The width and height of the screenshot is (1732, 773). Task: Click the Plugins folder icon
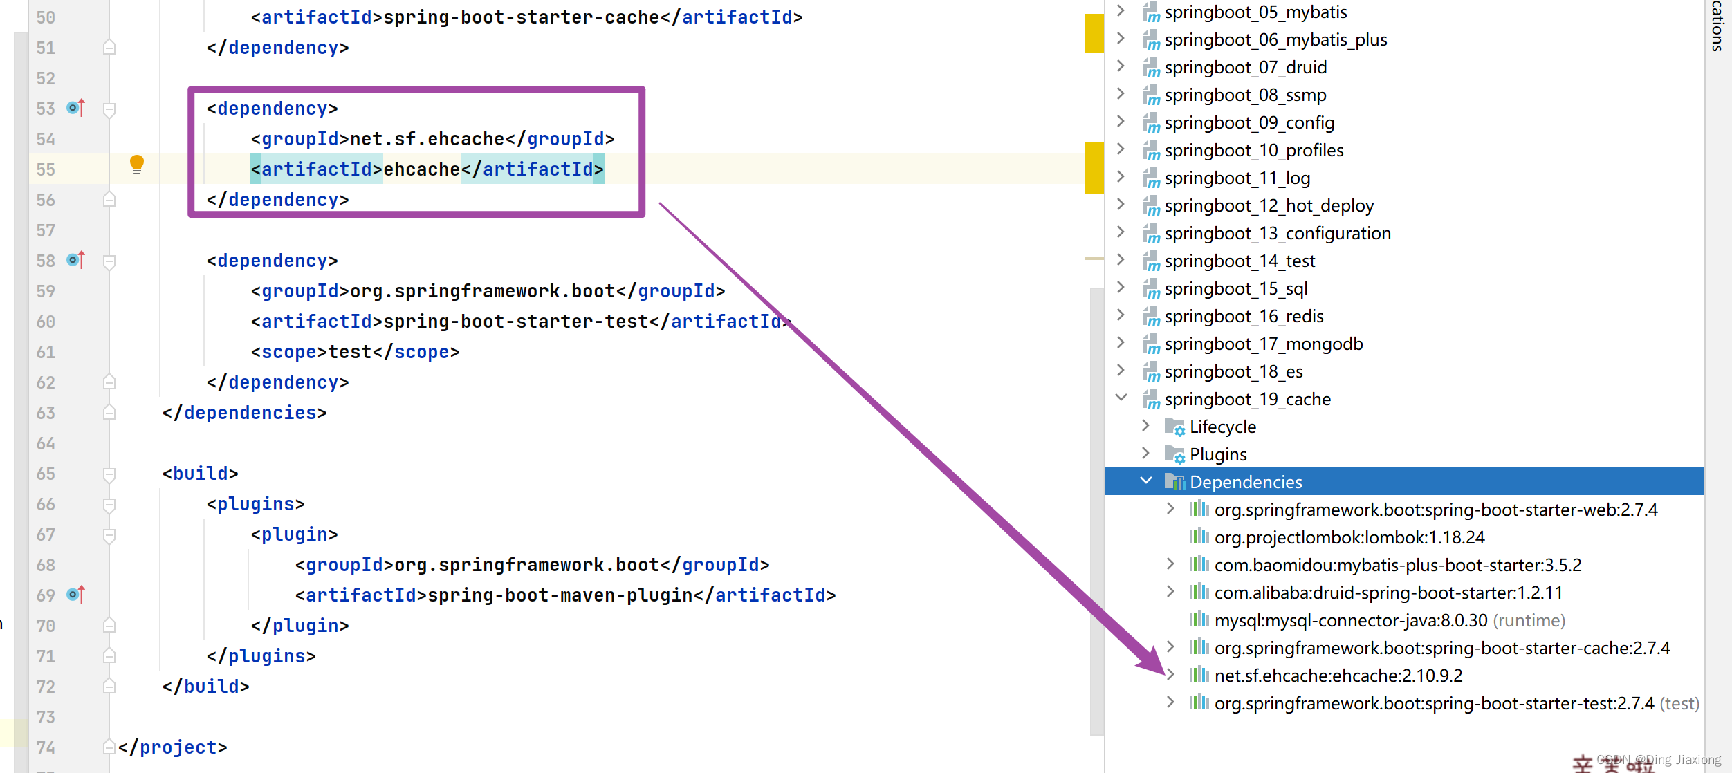click(1174, 454)
